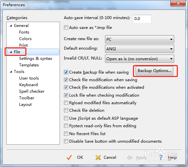Viewport: 188px width, 167px height.
Task: Enable Use JScript as default ASP language
Action: pos(66,118)
